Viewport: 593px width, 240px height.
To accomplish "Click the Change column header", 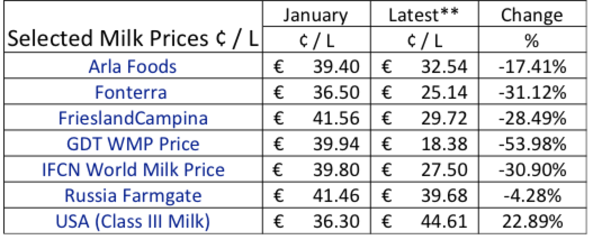I will [x=531, y=15].
